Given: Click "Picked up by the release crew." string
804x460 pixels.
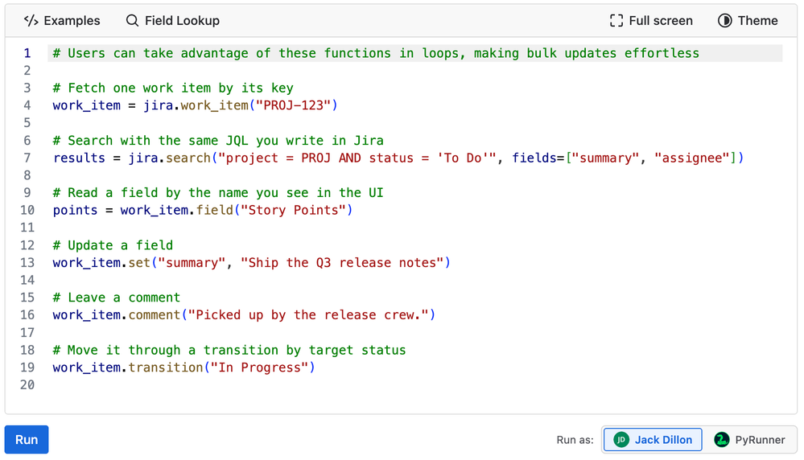Looking at the screenshot, I should [308, 315].
